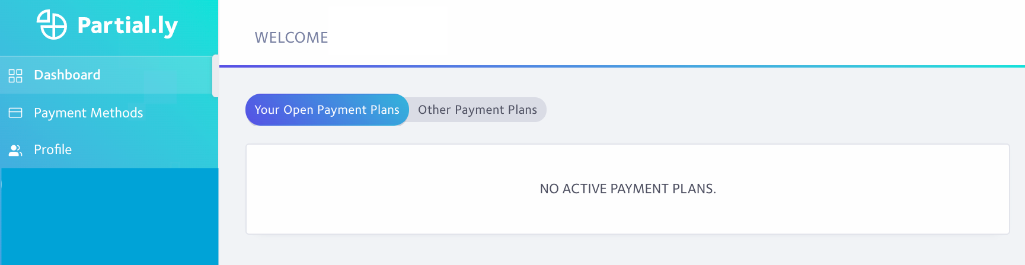Click the empty blue sidebar area below Profile

(110, 216)
